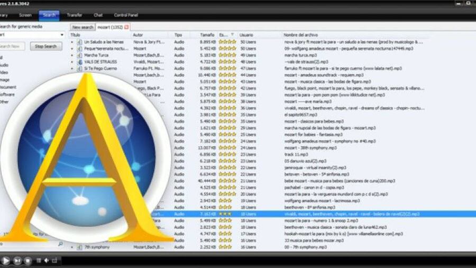Choose the Image media type option
Image resolution: width=476 pixels, height=268 pixels.
(x=3, y=79)
